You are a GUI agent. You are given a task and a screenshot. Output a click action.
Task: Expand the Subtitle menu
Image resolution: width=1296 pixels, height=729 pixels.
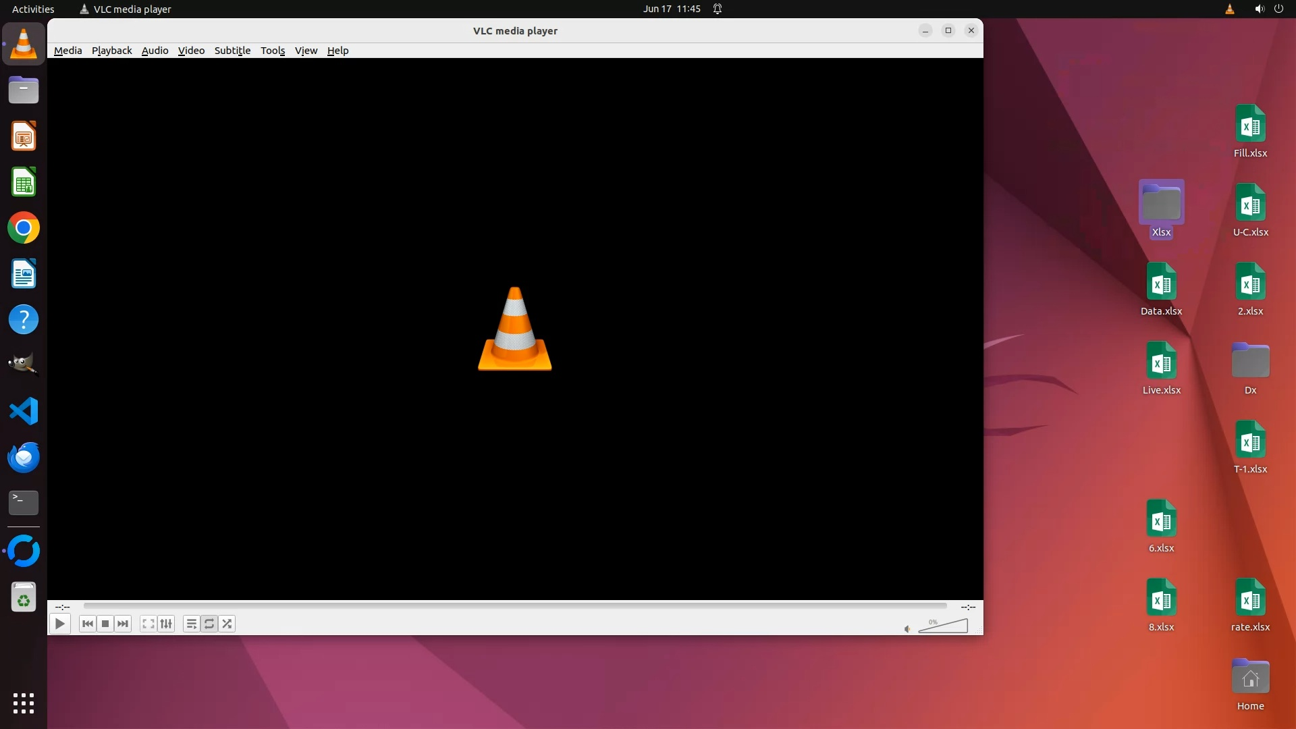point(232,51)
